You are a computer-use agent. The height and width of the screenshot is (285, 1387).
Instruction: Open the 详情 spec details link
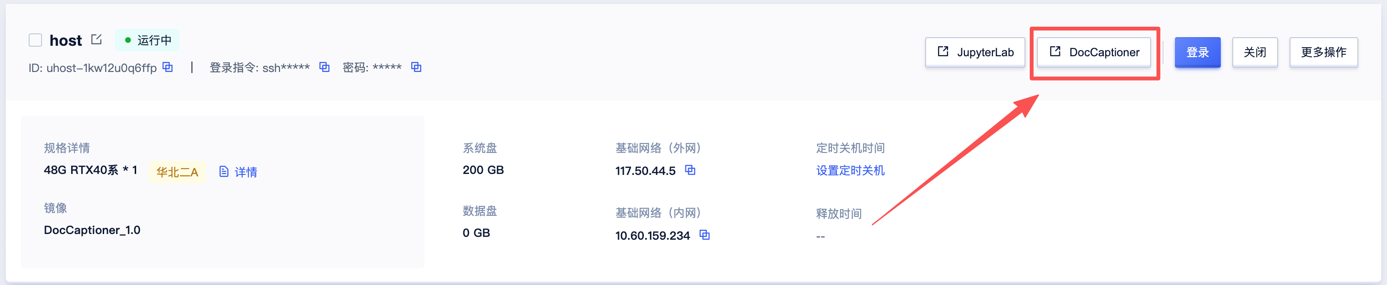click(x=246, y=172)
